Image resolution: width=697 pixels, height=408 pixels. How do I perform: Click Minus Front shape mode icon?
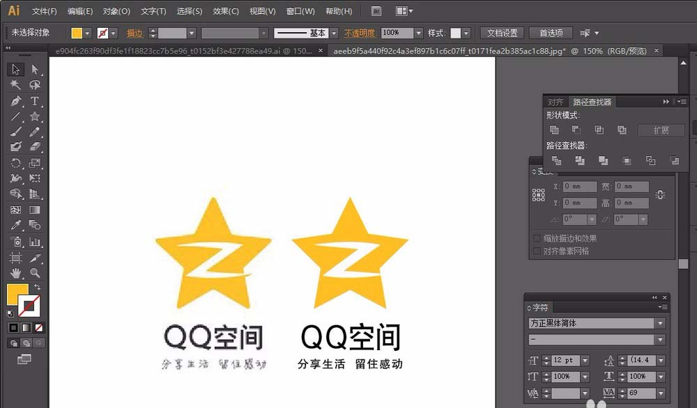576,130
